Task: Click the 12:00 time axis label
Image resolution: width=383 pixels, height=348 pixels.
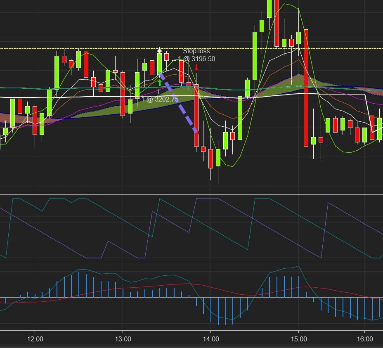Action: (35, 339)
